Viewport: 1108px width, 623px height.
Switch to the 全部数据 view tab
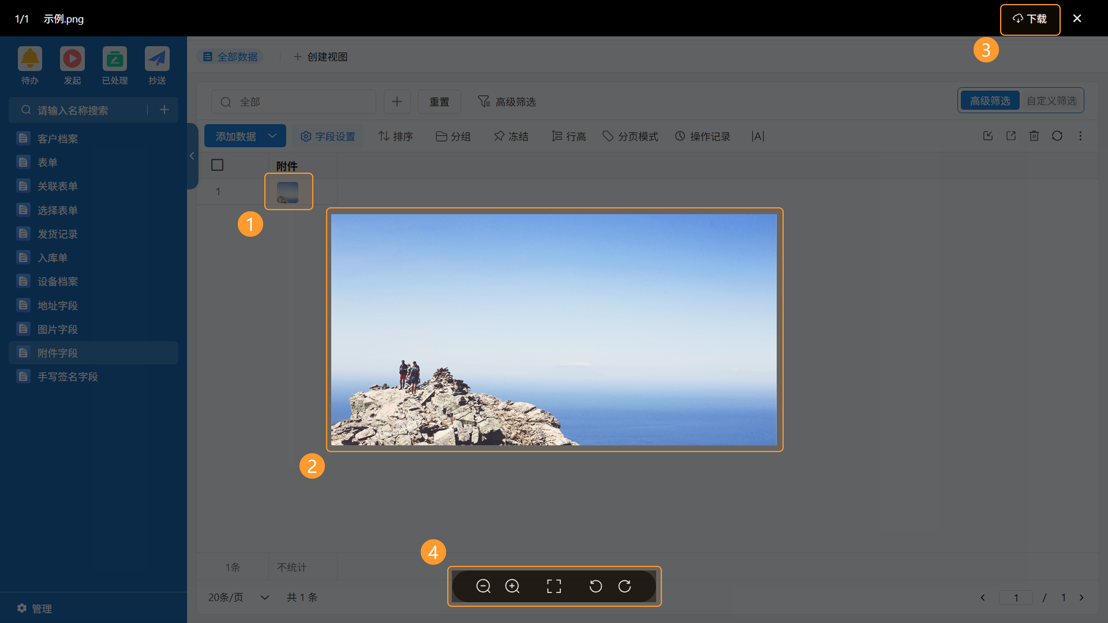point(231,57)
